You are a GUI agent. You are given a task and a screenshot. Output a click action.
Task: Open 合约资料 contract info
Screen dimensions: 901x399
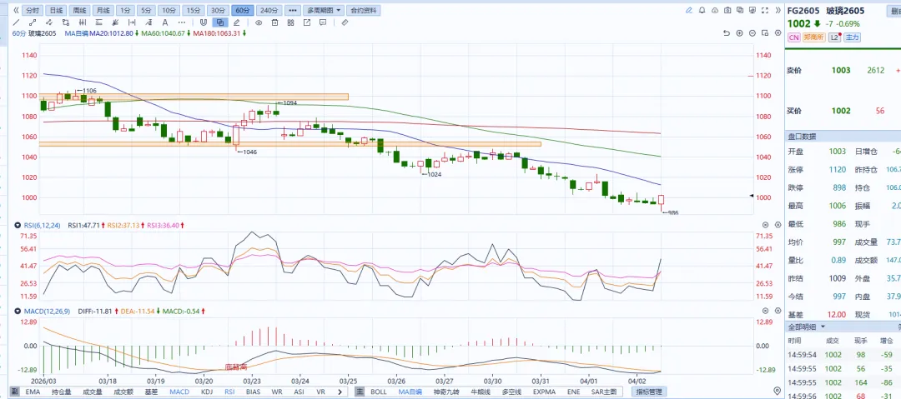coord(363,10)
